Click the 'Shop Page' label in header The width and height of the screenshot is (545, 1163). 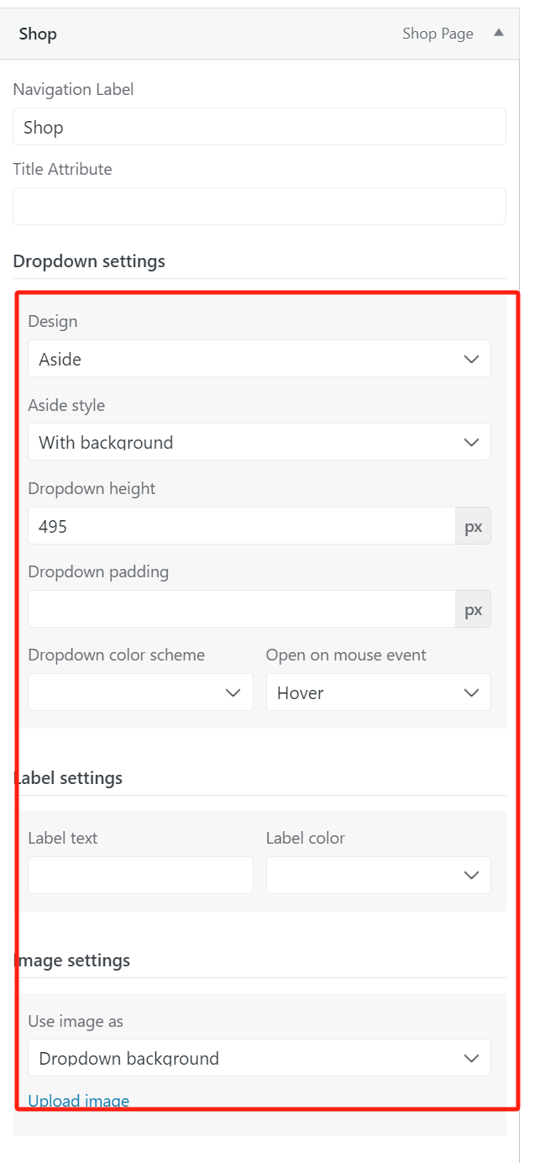tap(437, 34)
